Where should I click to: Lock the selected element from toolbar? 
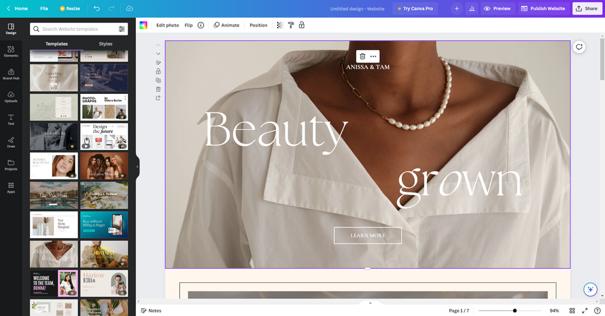302,25
